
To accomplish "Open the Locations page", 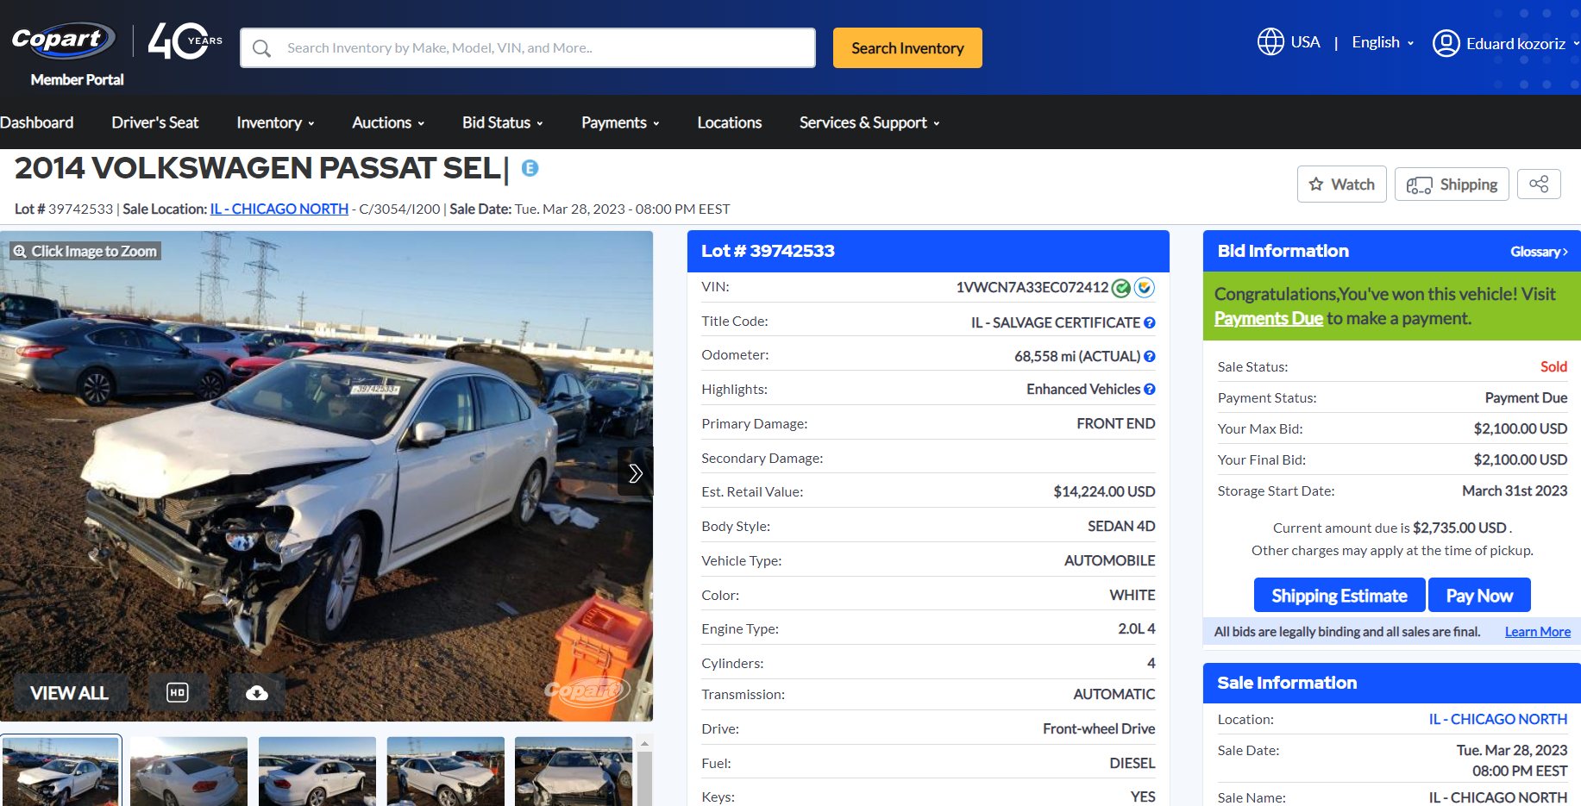I will pyautogui.click(x=730, y=122).
